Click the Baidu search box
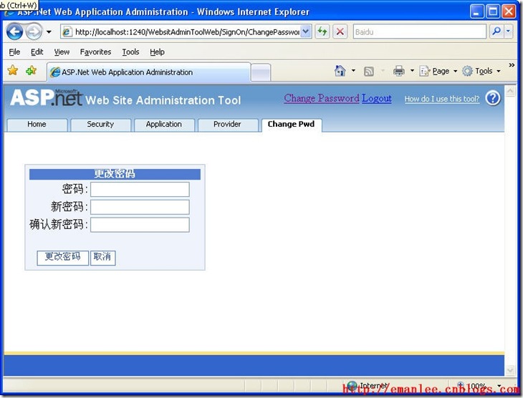Screen dimensions: 523x398 420,32
